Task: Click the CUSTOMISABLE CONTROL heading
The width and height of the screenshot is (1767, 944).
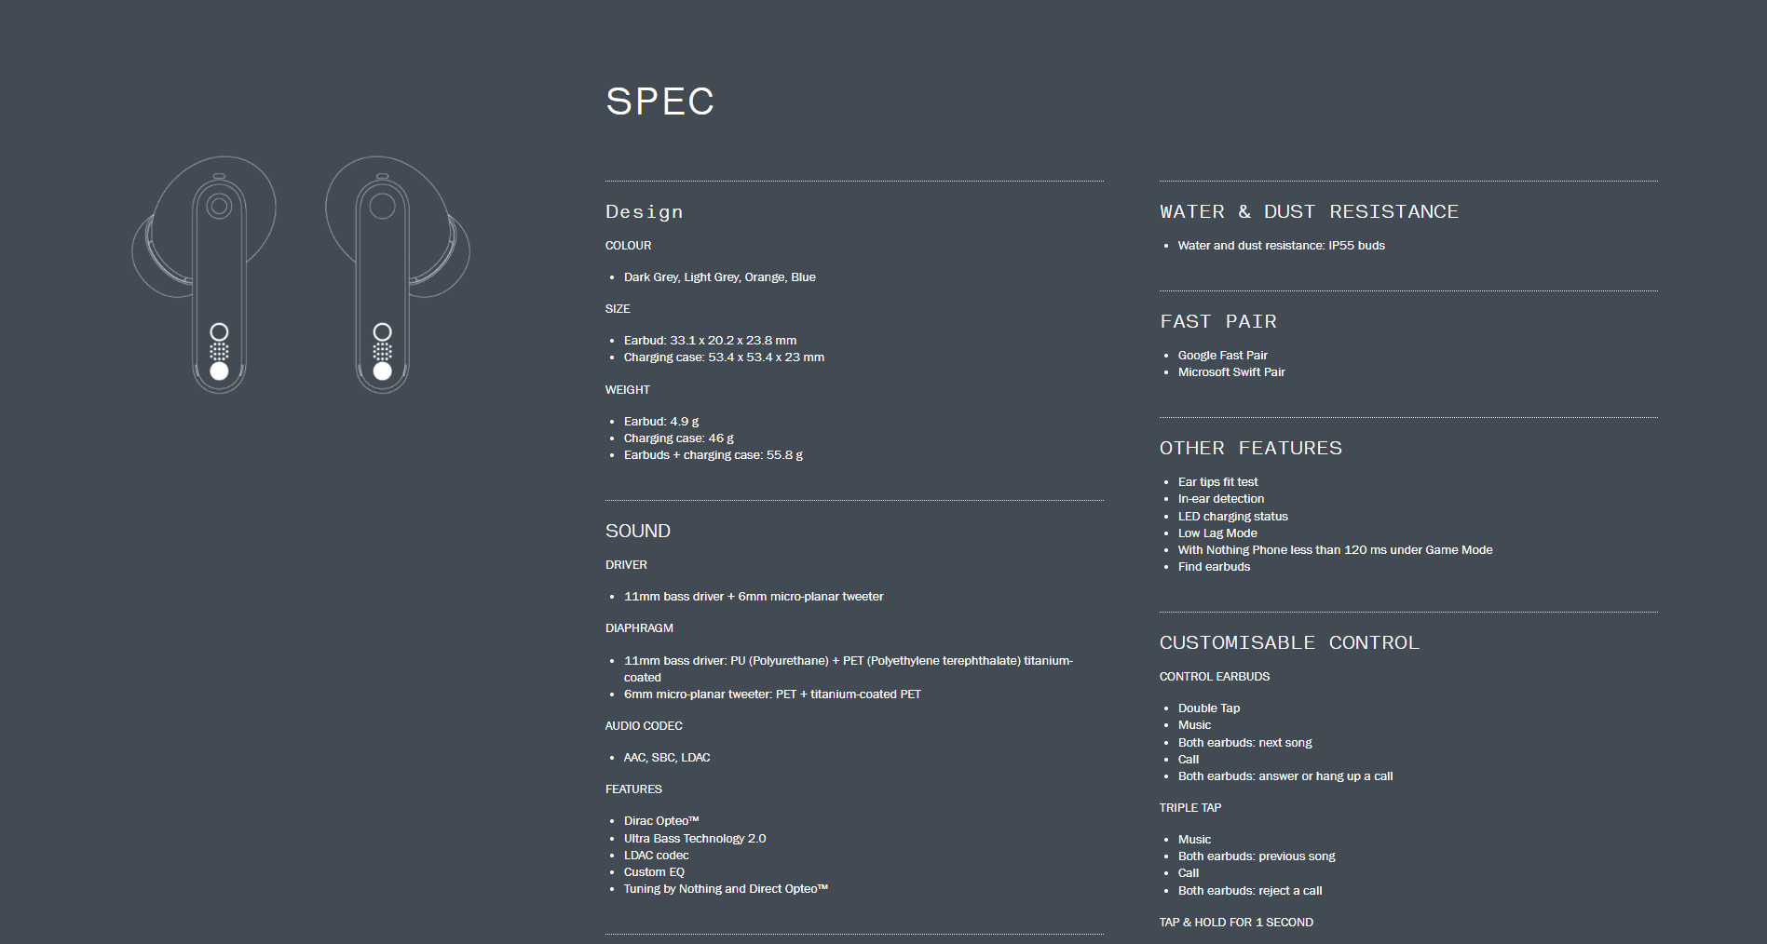Action: point(1289,642)
